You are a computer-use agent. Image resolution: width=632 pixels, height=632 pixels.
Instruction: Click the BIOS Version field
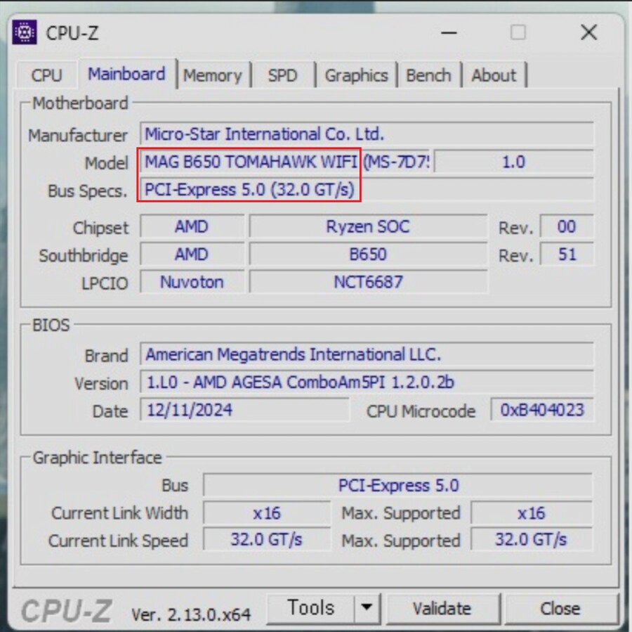pyautogui.click(x=367, y=382)
